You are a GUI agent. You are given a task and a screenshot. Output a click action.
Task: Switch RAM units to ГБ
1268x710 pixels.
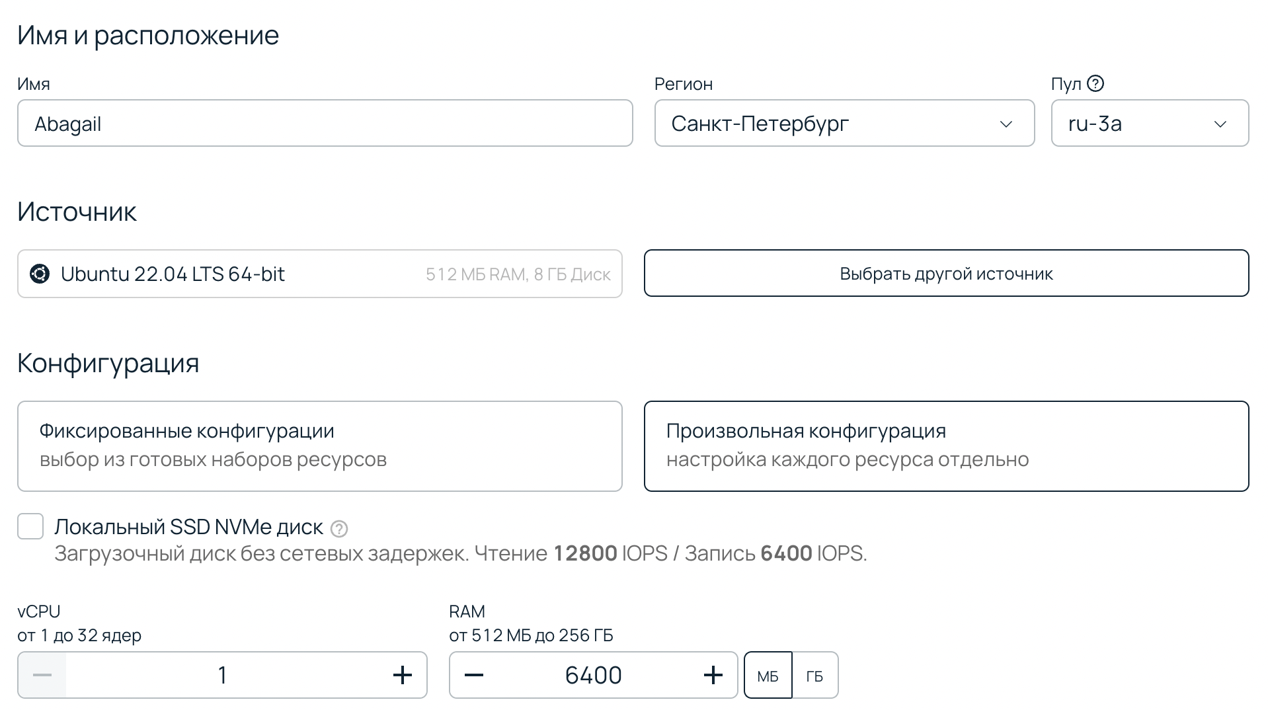(814, 676)
